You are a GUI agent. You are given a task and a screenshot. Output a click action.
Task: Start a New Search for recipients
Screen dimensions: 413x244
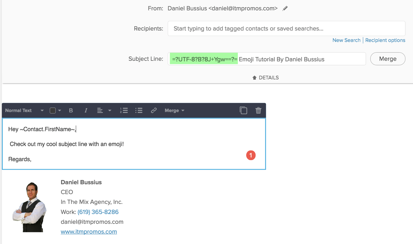point(346,40)
